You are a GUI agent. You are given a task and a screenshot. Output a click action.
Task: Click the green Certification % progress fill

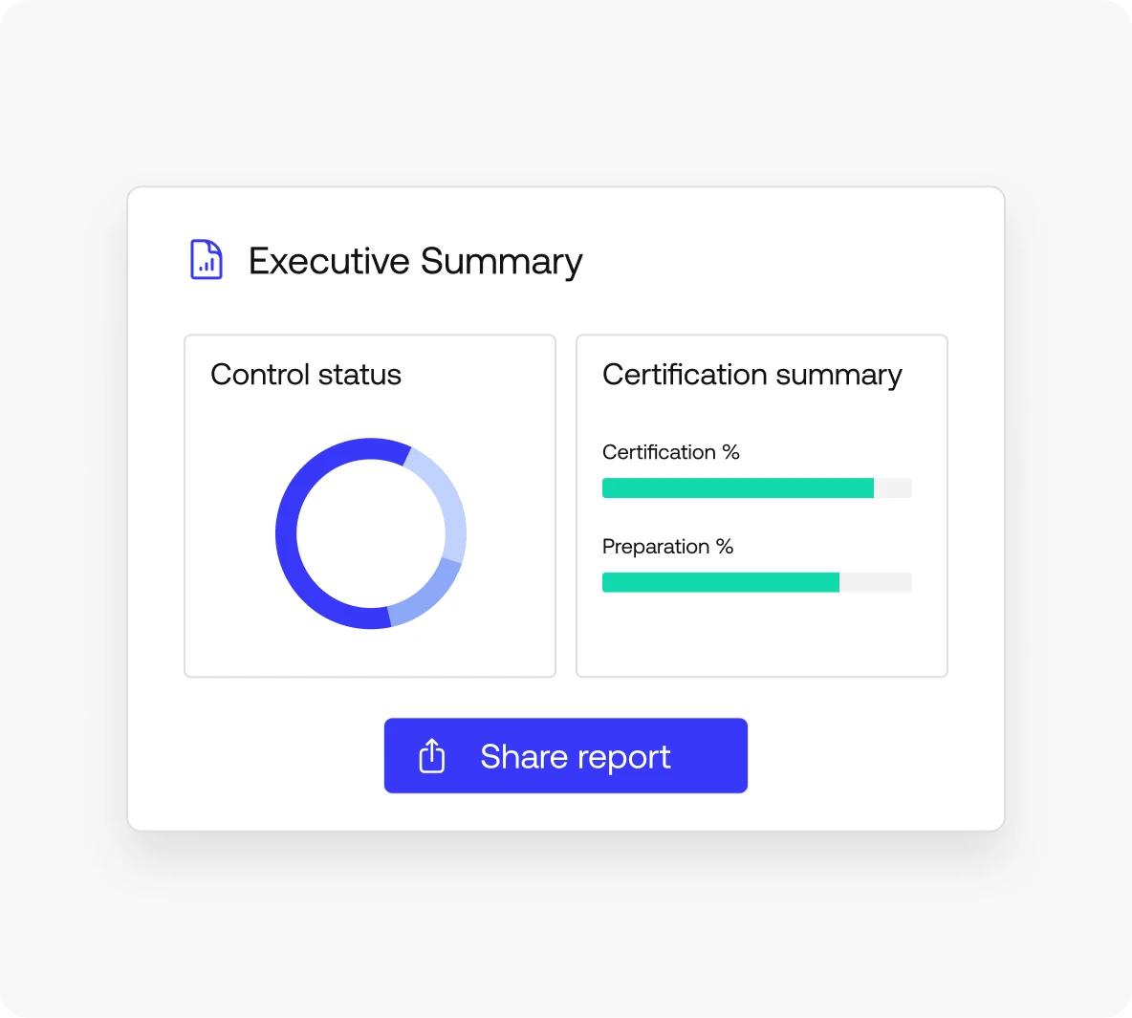(x=736, y=488)
